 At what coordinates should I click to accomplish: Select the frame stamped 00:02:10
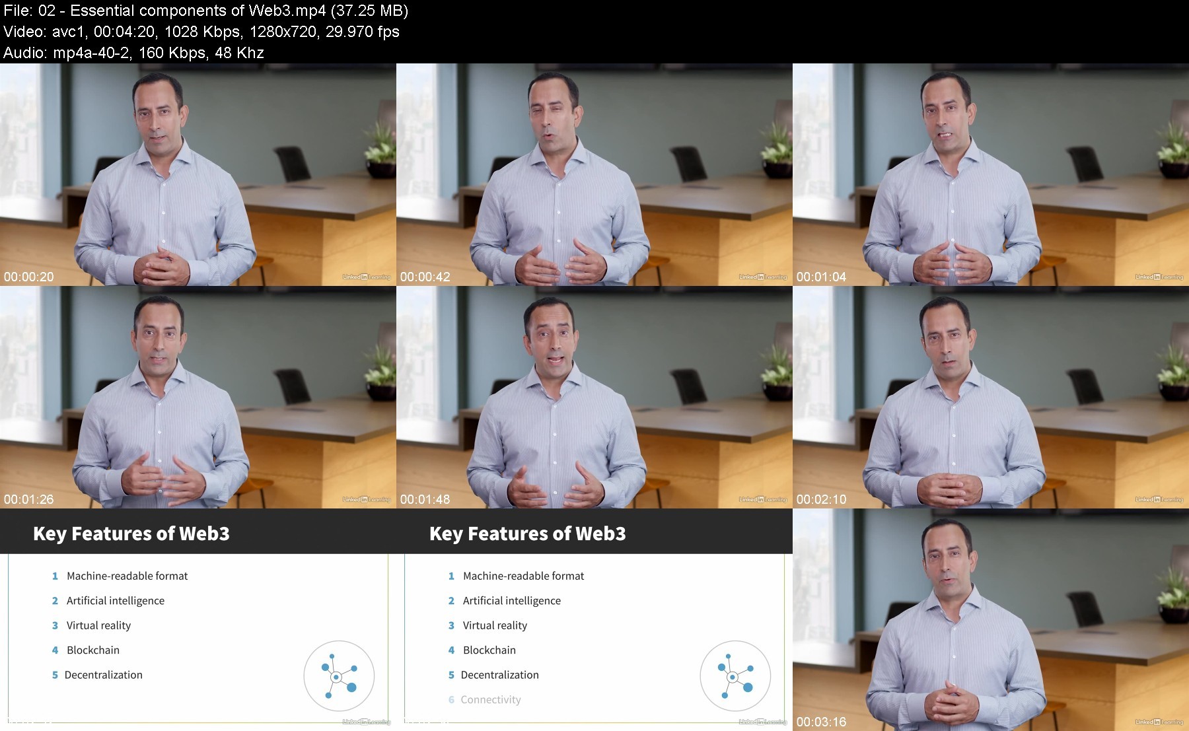(x=991, y=397)
